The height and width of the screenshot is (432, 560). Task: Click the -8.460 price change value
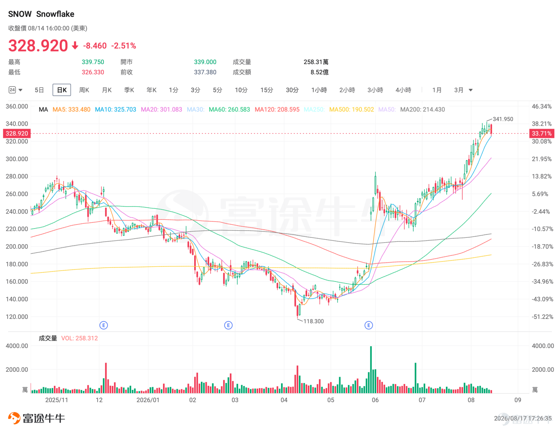click(x=95, y=46)
